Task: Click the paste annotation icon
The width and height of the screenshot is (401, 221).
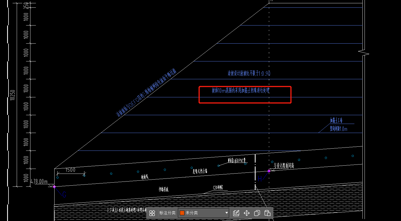Action: (268, 213)
